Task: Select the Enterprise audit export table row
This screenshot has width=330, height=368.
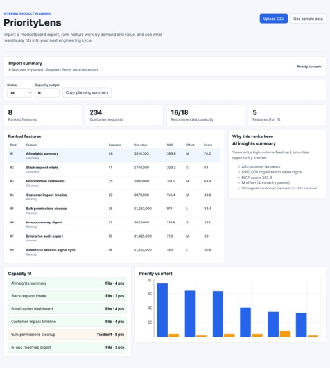Action: [114, 238]
